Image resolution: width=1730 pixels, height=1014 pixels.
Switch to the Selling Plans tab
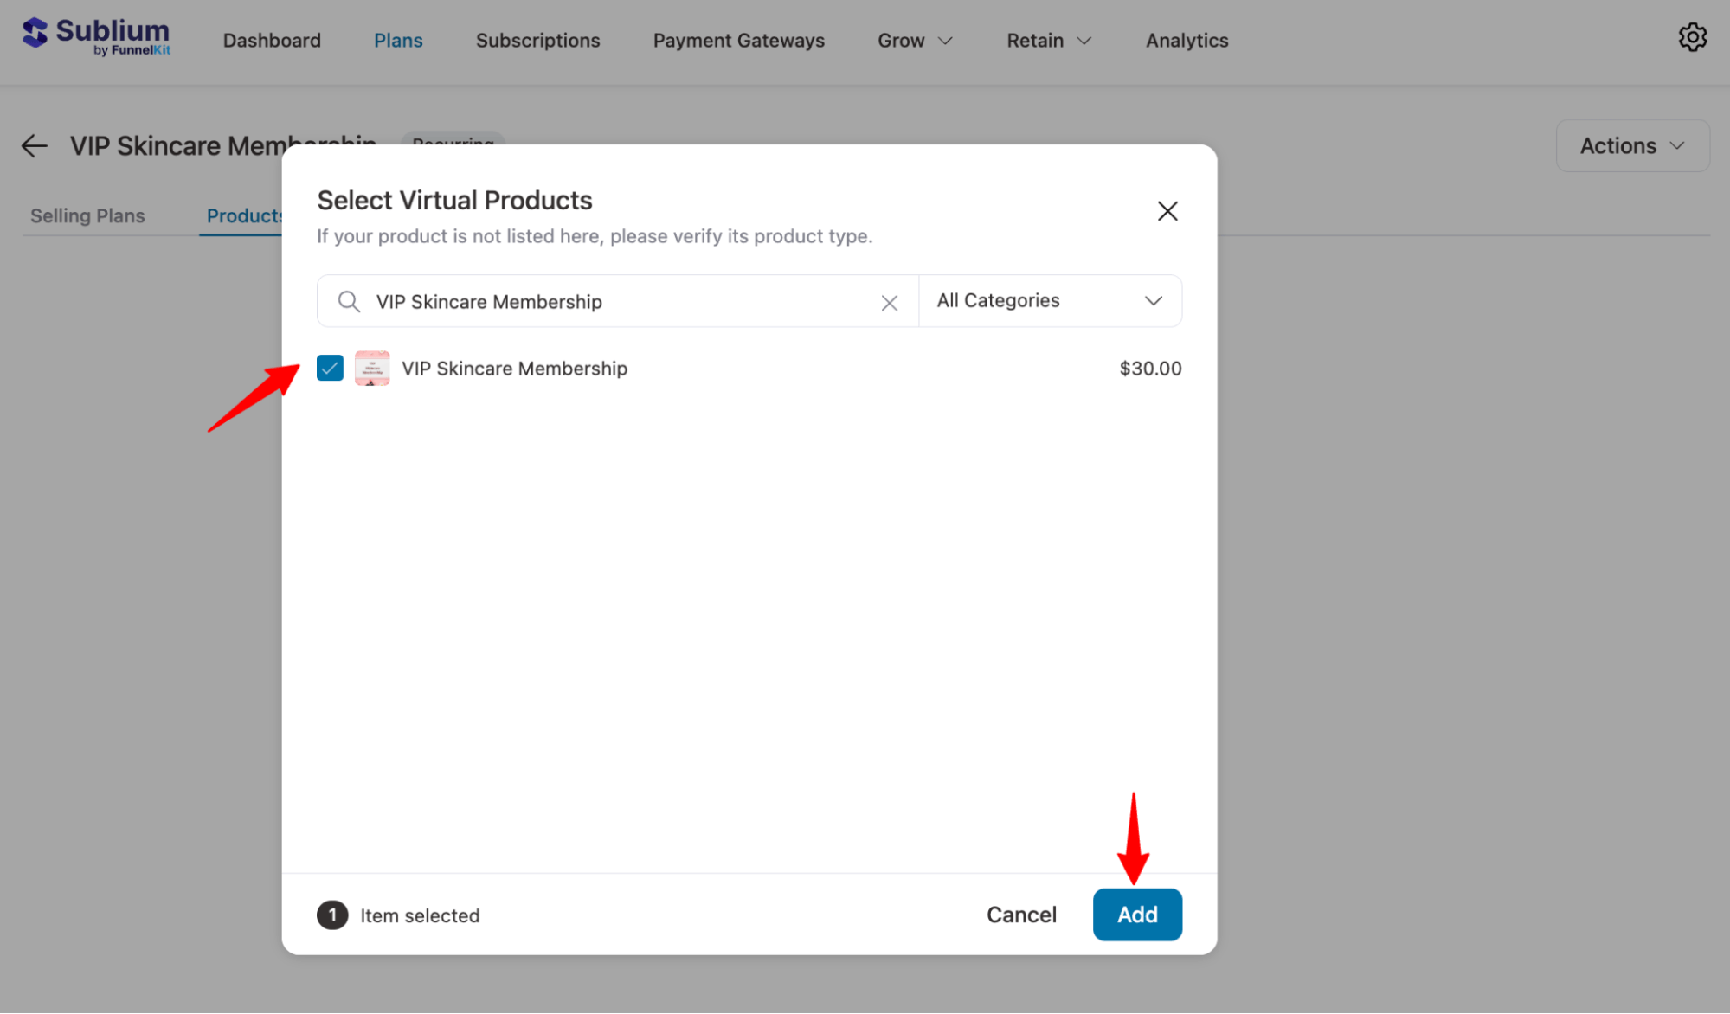coord(87,215)
